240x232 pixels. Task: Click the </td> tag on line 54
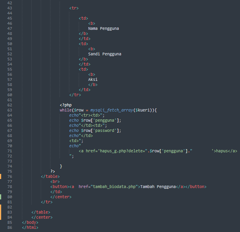(x=85, y=64)
